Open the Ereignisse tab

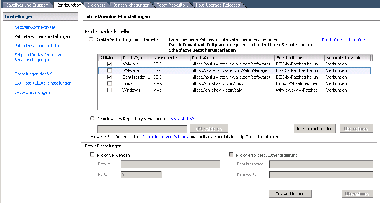pyautogui.click(x=96, y=5)
